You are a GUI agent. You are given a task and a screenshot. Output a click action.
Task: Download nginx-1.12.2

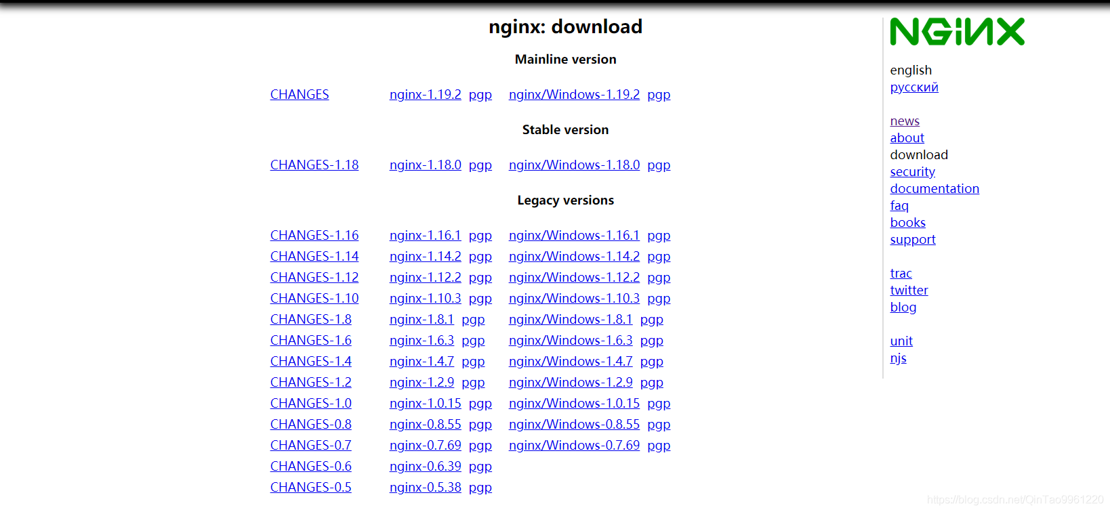pyautogui.click(x=426, y=278)
